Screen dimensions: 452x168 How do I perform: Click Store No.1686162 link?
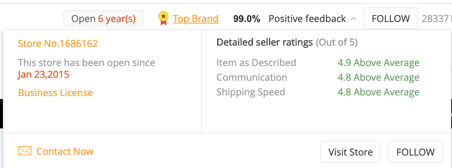click(x=58, y=44)
